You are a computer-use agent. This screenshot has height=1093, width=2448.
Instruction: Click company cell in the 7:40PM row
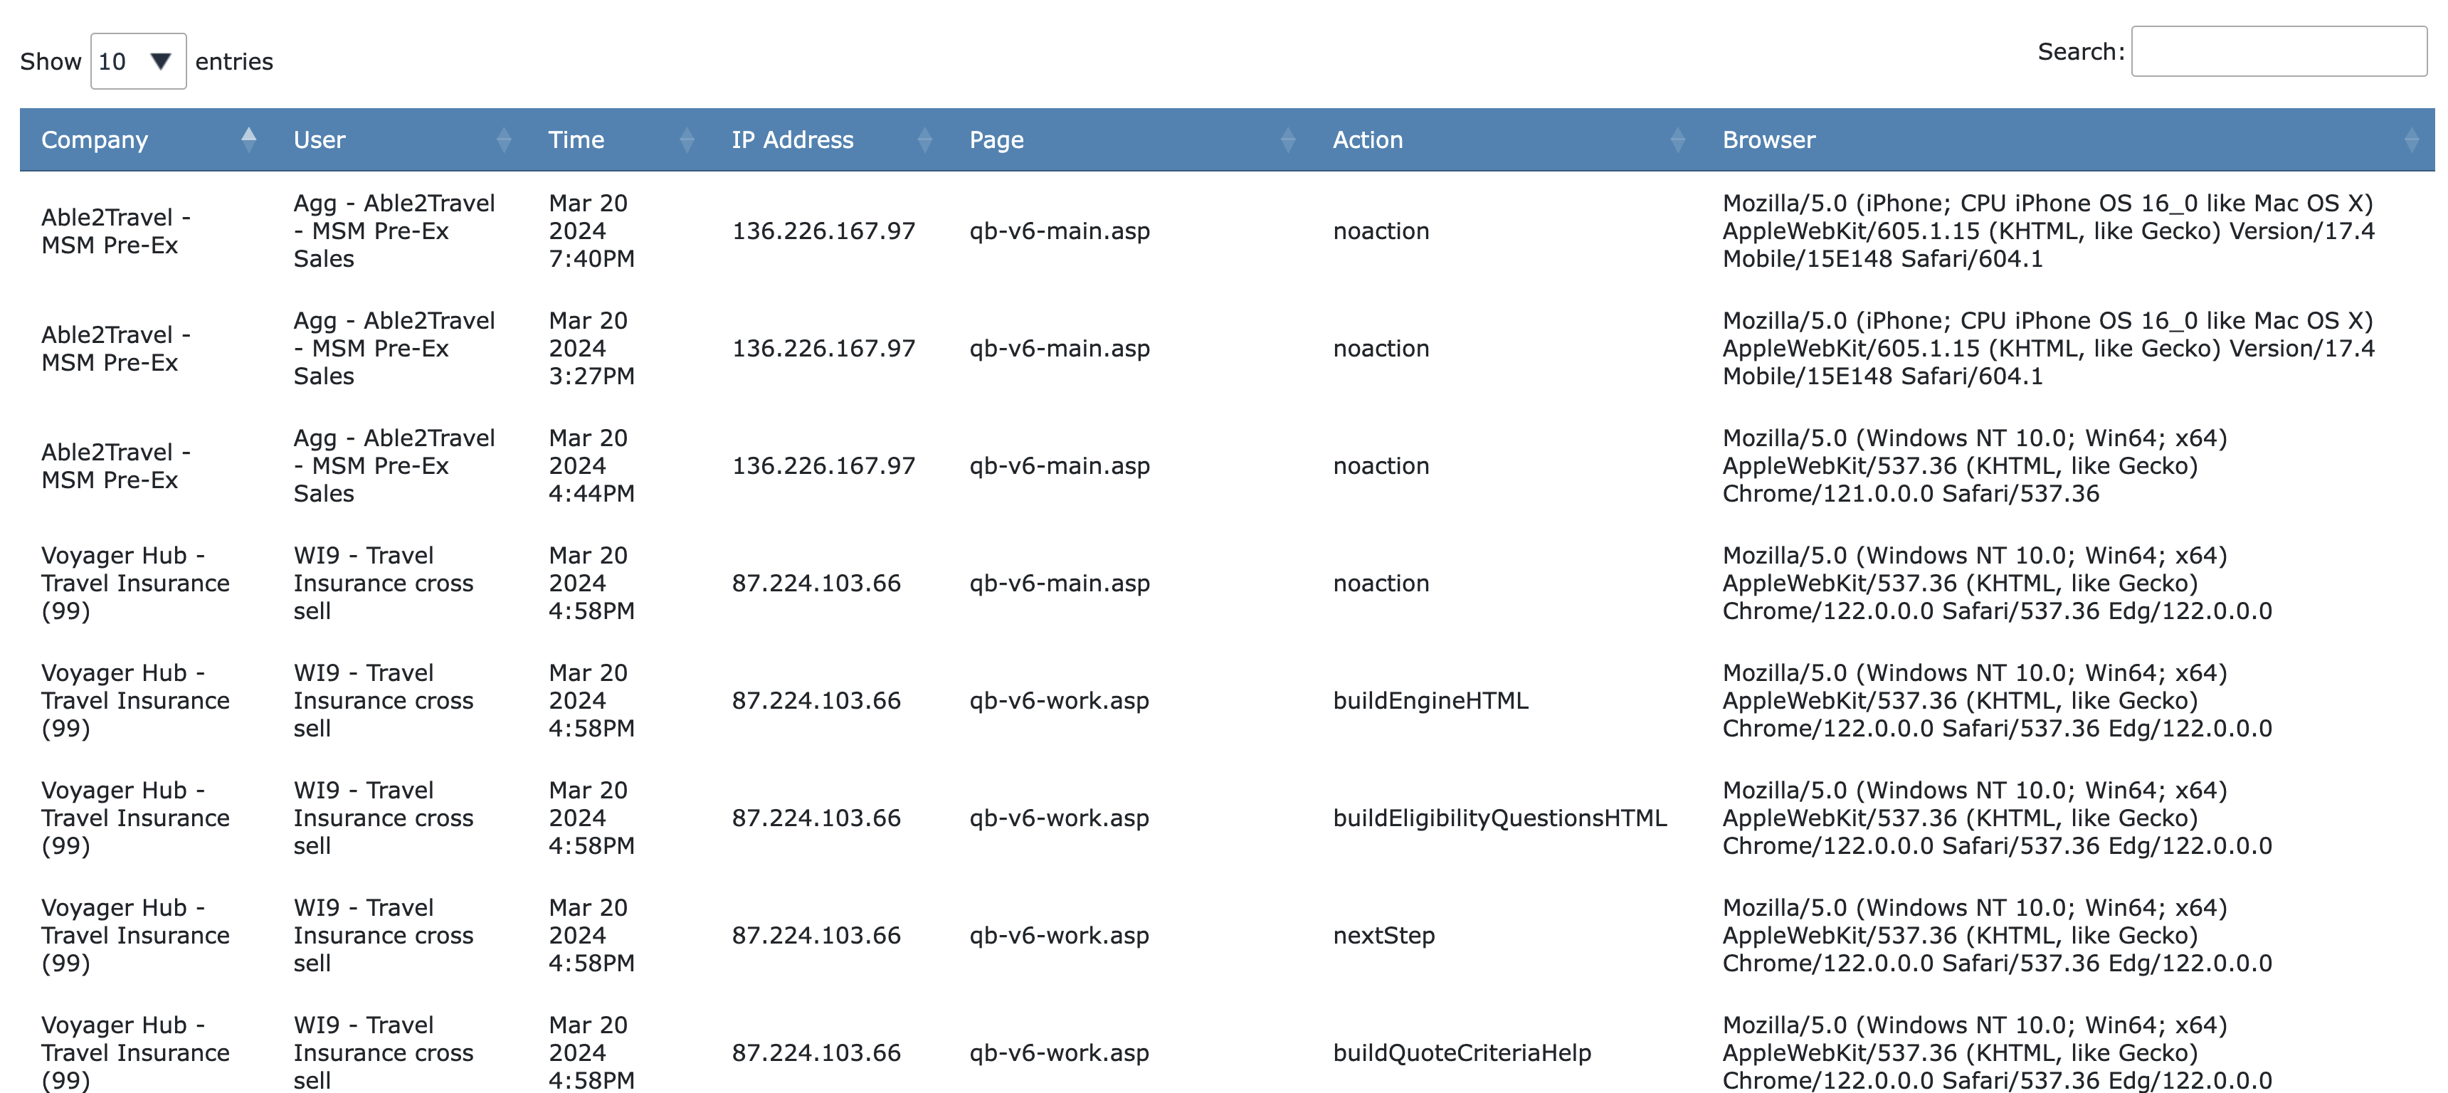[116, 231]
